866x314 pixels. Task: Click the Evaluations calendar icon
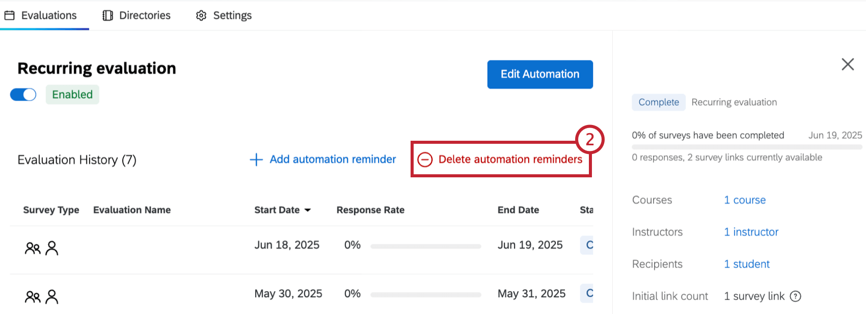pos(9,16)
